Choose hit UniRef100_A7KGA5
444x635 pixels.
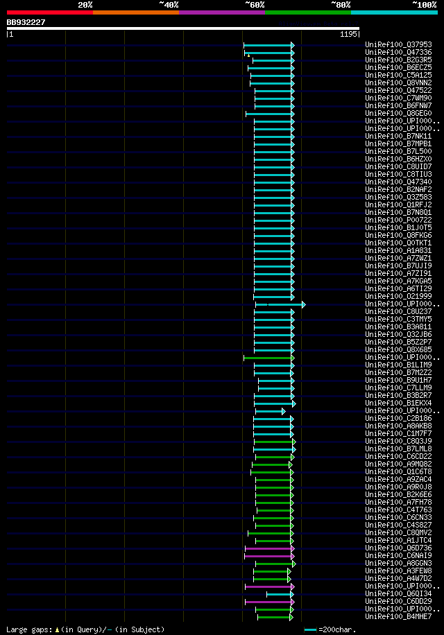tap(398, 281)
